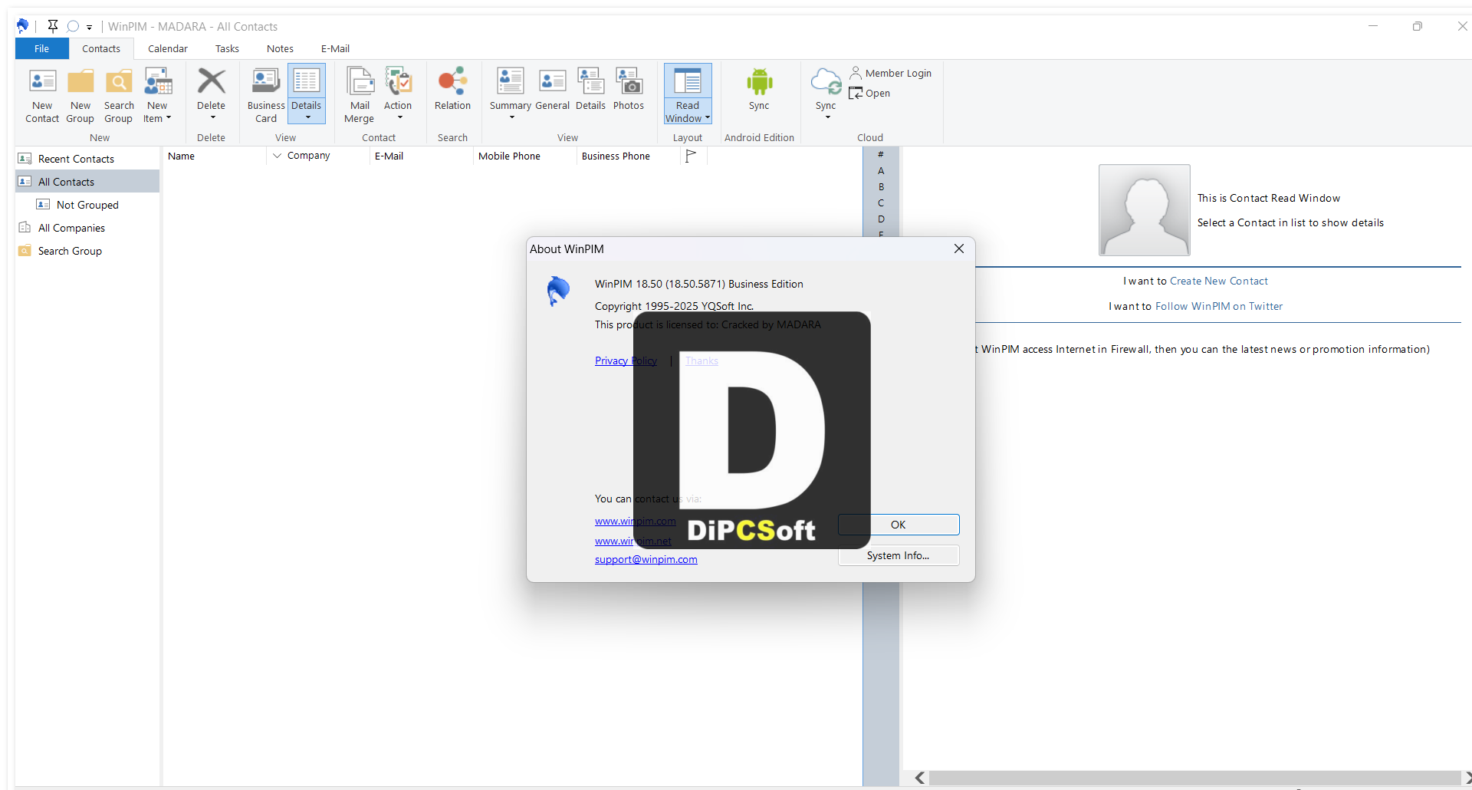Image resolution: width=1472 pixels, height=790 pixels.
Task: Jump to letter D in alphabet index
Action: click(881, 219)
